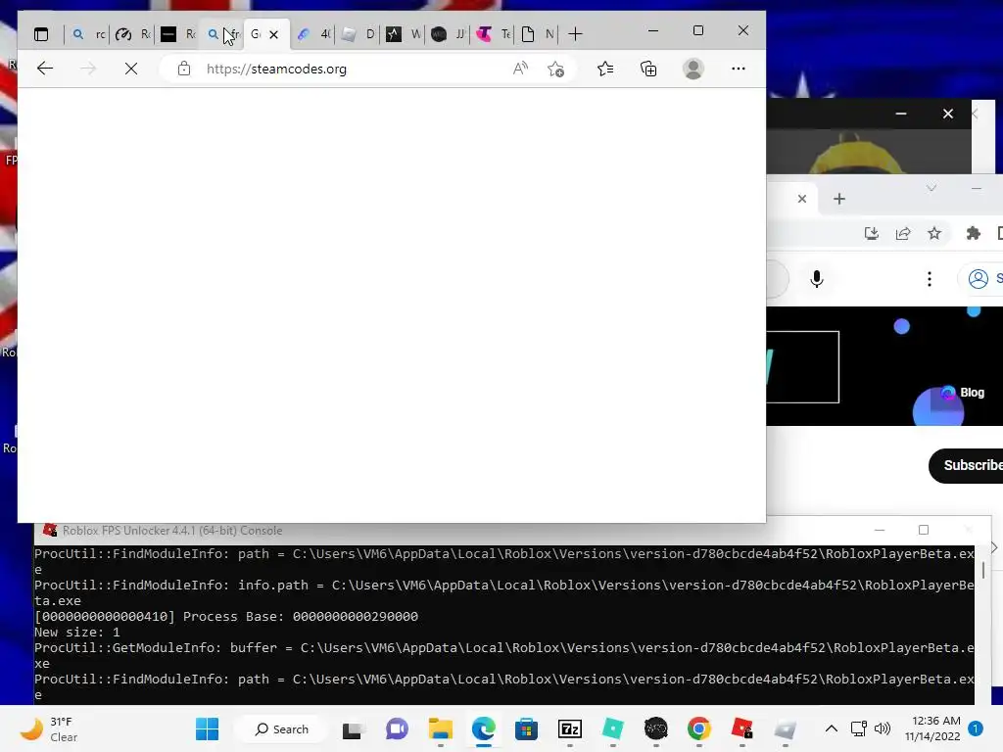Click the Edge address bar URL

pos(276,69)
